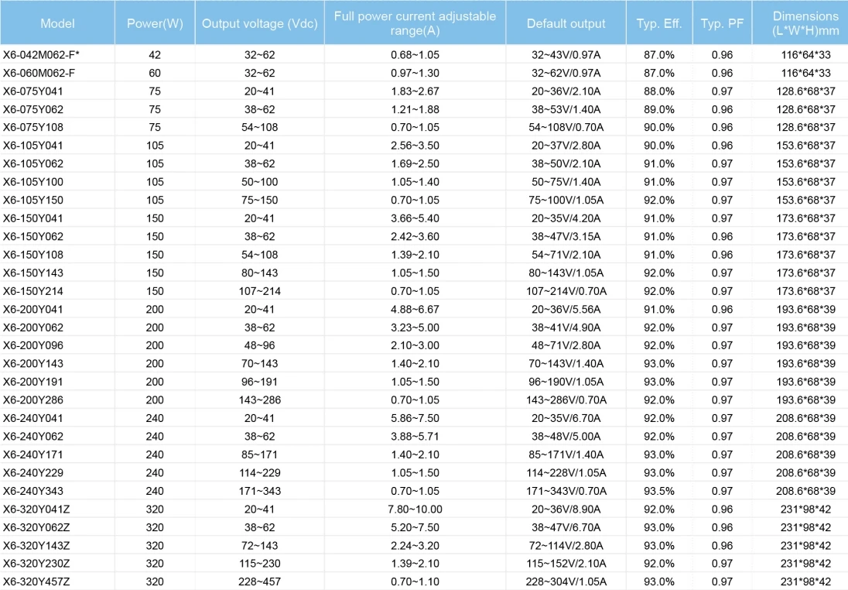Viewport: 848px width, 590px height.
Task: Click the Model column header
Action: (x=57, y=23)
